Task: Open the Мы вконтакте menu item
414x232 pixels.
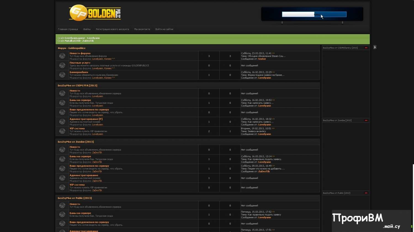Action: coord(142,29)
